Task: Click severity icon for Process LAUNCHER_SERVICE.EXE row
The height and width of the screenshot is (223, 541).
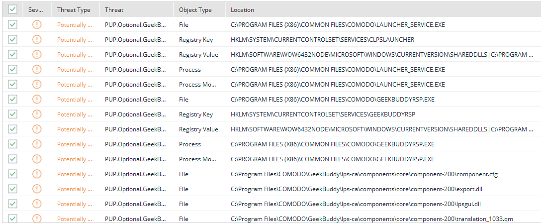Action: click(37, 69)
